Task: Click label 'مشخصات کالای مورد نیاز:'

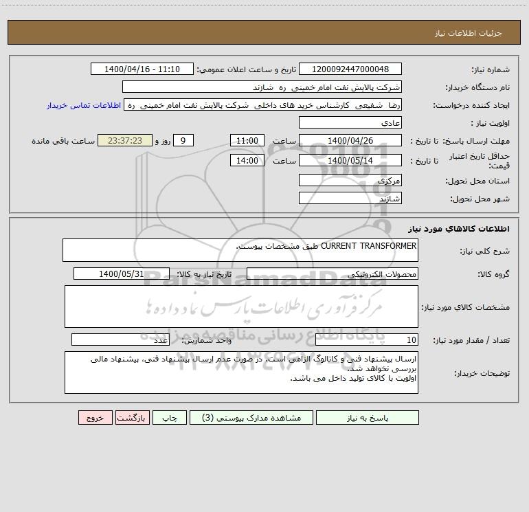Action: (x=466, y=307)
